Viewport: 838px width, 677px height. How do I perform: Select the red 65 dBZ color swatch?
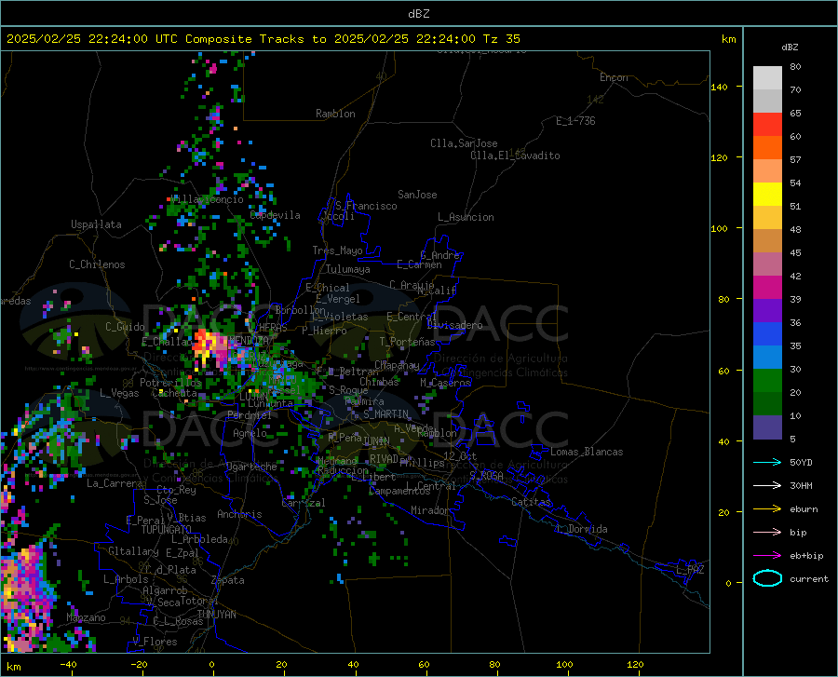tap(767, 125)
